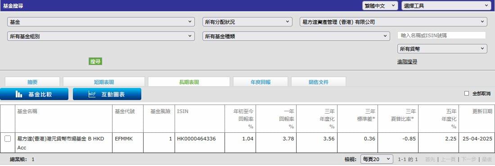Sort by 一年回報率 column header
The width and height of the screenshot is (495, 166).
coord(287,119)
